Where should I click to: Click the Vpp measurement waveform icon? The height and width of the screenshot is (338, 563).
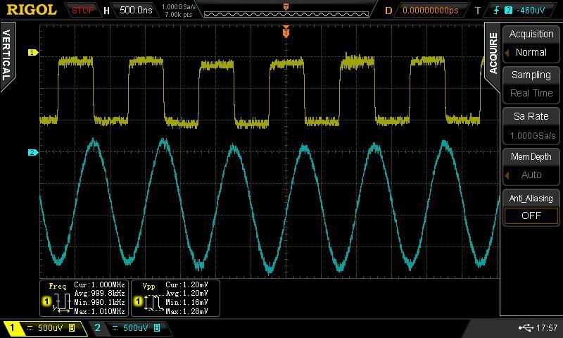pyautogui.click(x=153, y=304)
